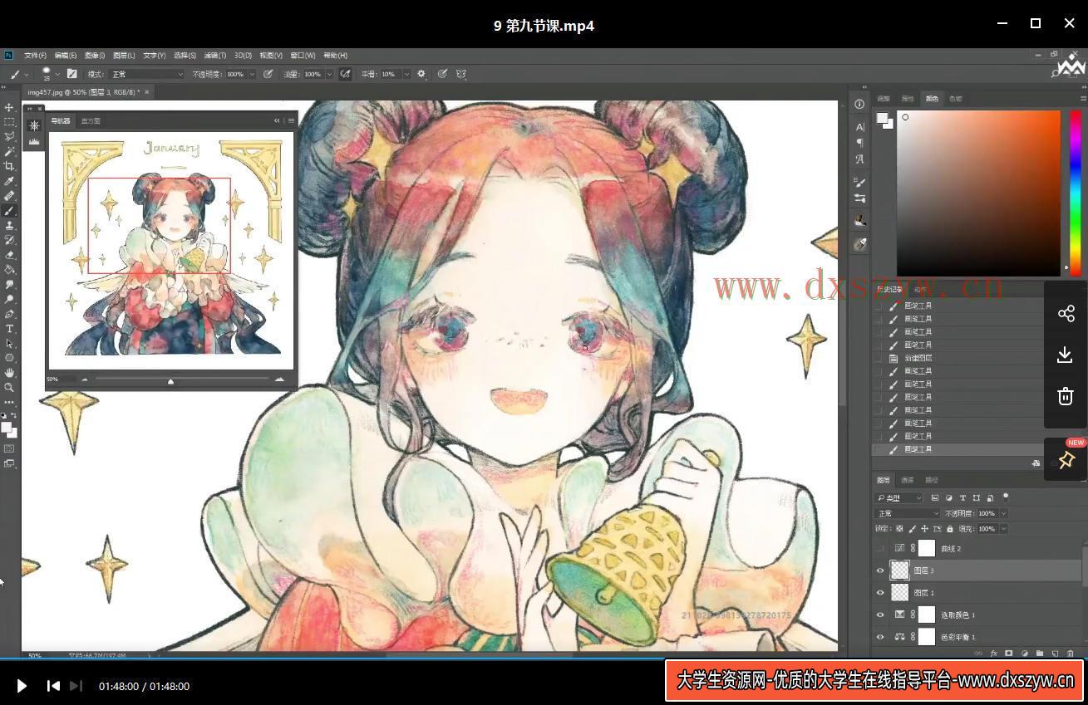This screenshot has width=1088, height=705.
Task: Show the hidden 曲线 2 layer
Action: (x=880, y=548)
